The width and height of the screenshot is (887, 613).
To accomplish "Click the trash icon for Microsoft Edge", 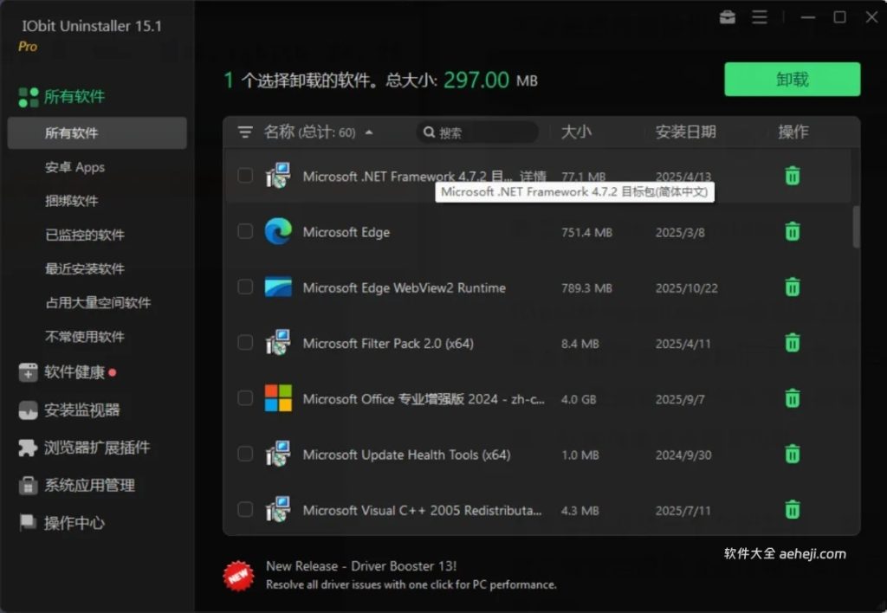I will coord(792,231).
